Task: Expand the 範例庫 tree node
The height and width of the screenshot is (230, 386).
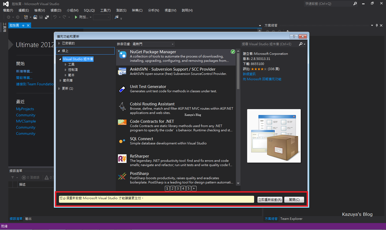Action: coord(60,80)
